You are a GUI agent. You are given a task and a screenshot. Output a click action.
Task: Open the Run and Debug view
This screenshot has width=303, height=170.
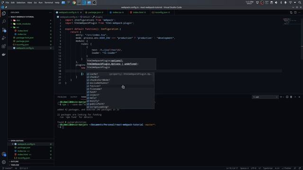[4, 38]
